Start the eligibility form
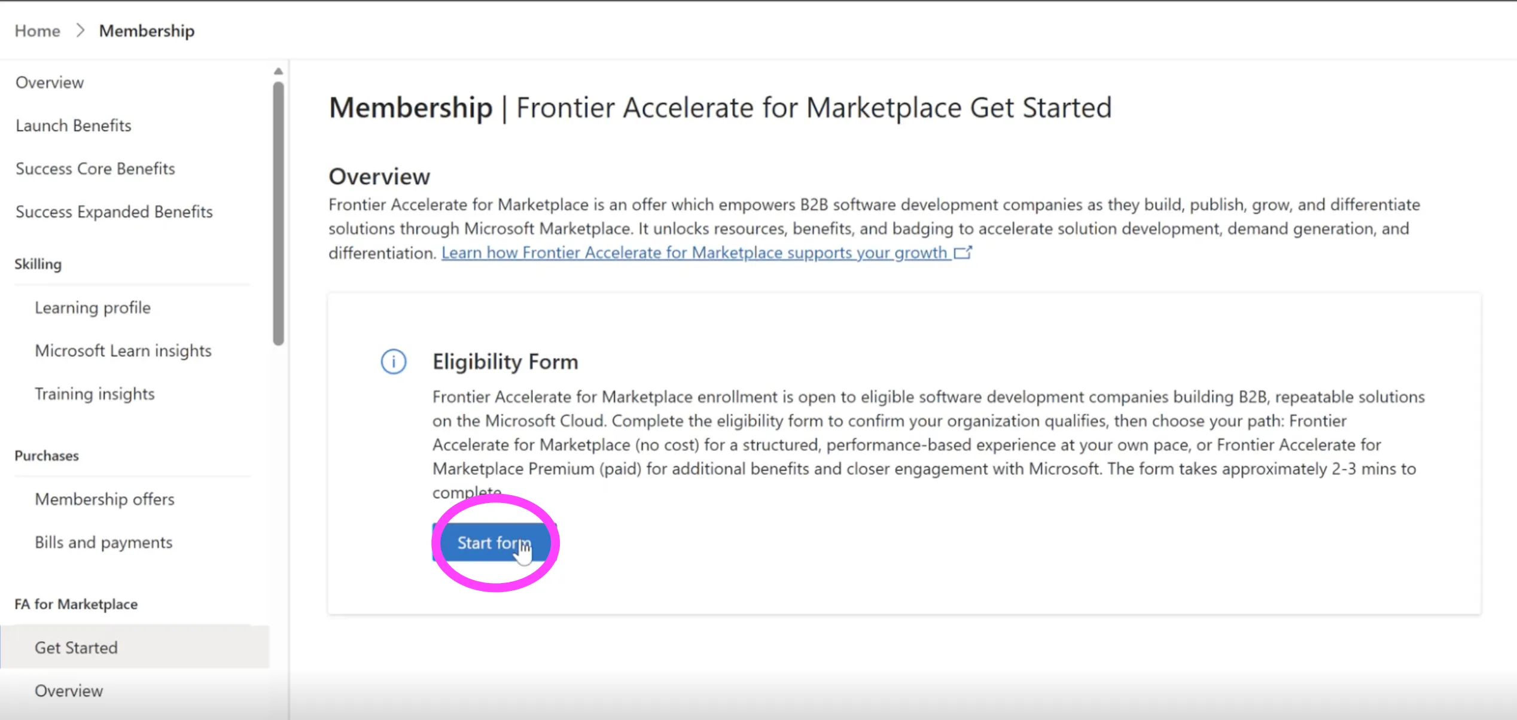The height and width of the screenshot is (720, 1517). (x=494, y=542)
